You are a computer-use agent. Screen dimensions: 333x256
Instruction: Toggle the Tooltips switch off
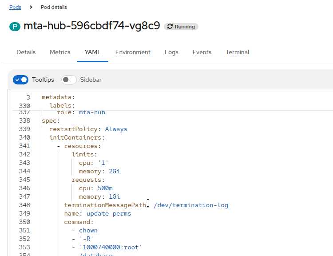pos(20,80)
